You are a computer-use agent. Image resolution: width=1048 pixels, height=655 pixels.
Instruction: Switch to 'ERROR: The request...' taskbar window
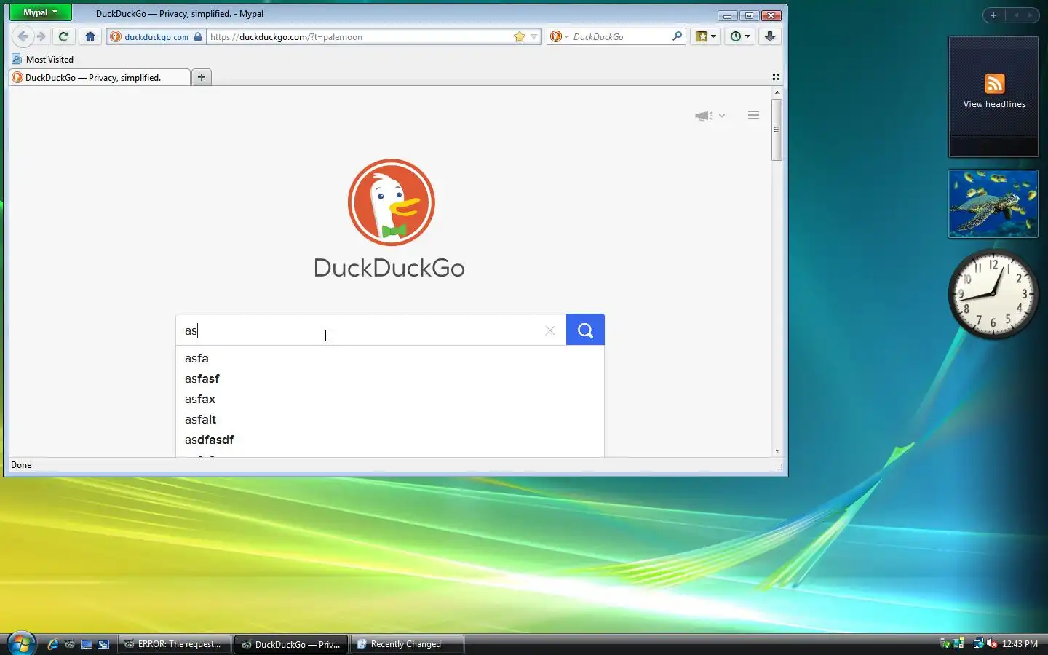coord(174,644)
